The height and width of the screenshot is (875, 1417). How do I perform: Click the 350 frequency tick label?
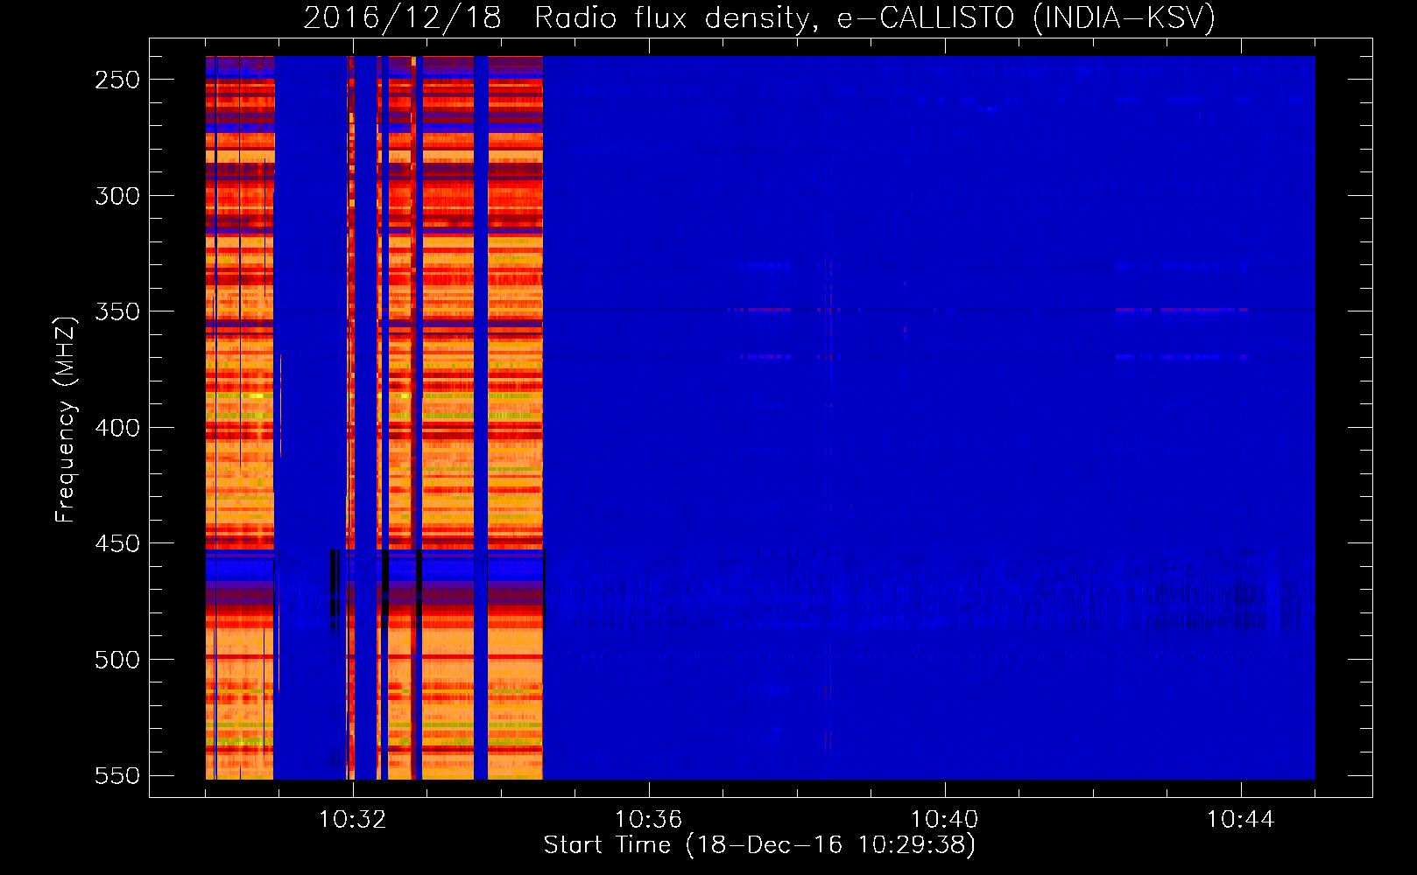pos(117,311)
